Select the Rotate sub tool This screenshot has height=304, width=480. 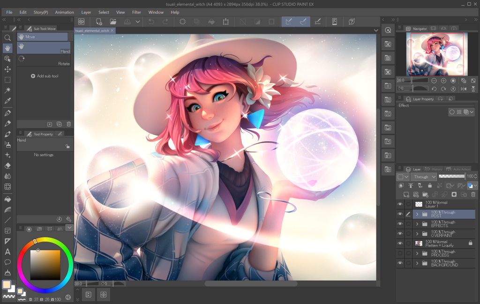(x=44, y=61)
